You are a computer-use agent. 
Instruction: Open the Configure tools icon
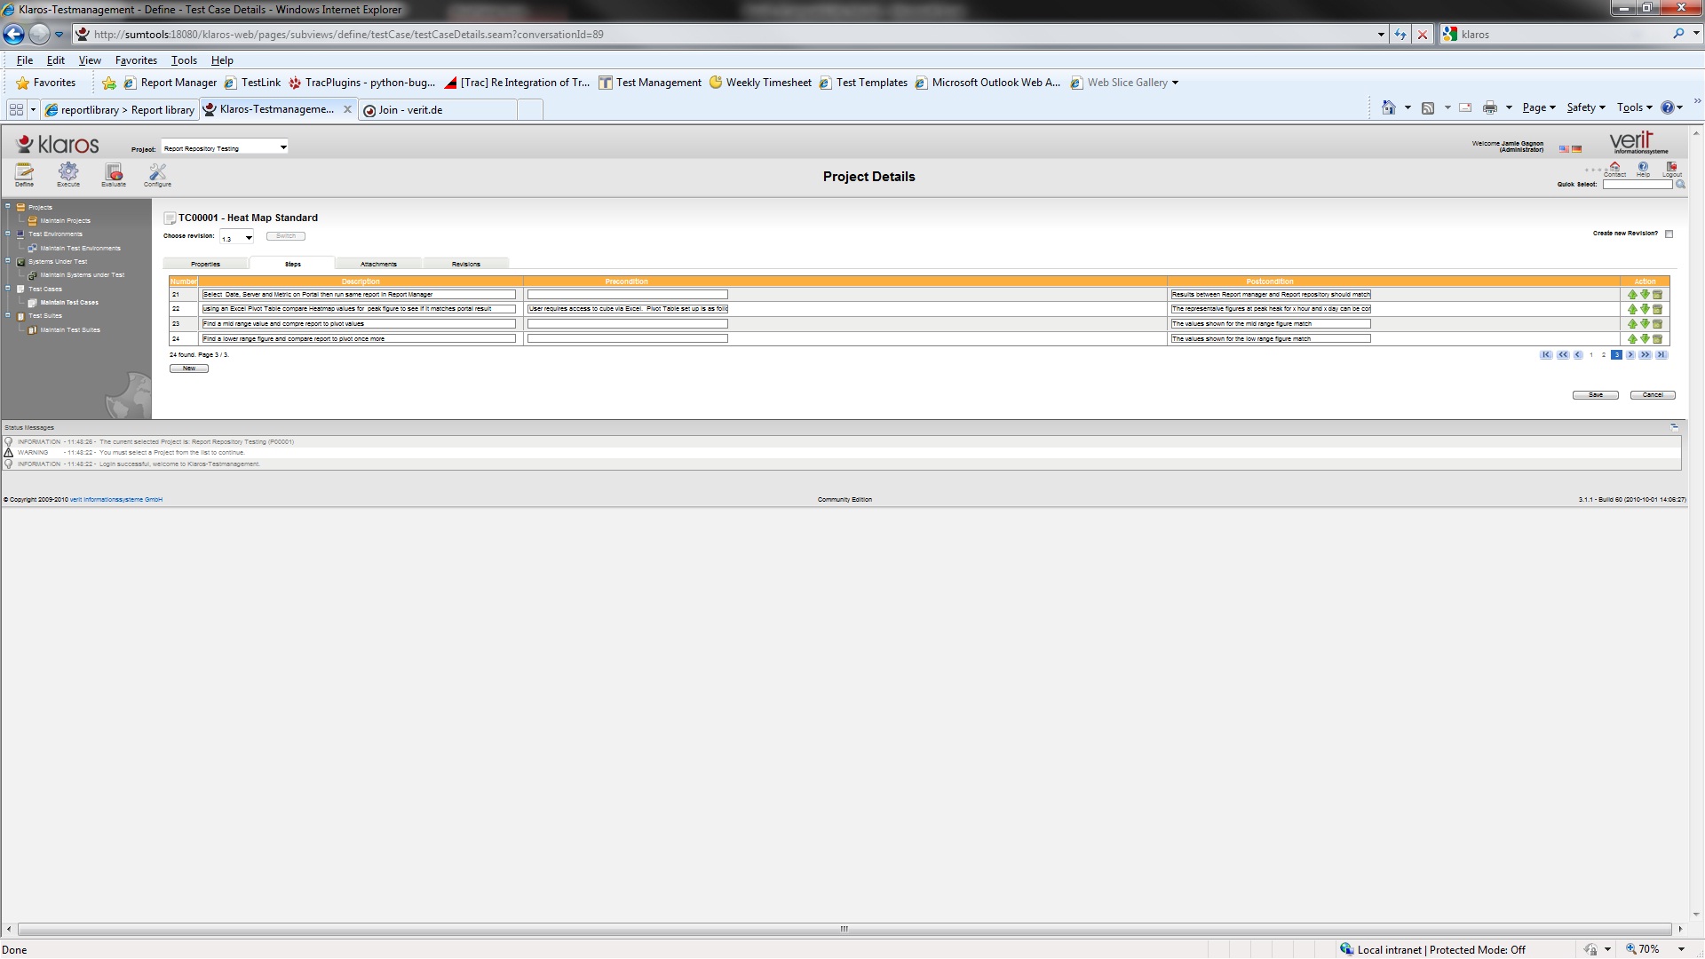pos(157,172)
